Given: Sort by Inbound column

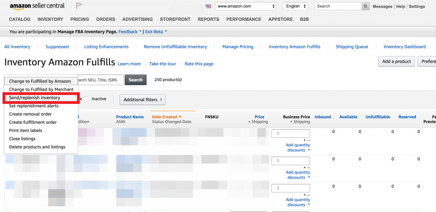Looking at the screenshot, I should (323, 117).
